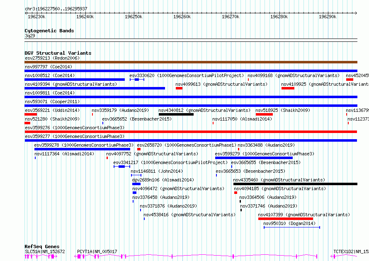
Task: Click the 196240k ruler tick label
Action: [85, 17]
